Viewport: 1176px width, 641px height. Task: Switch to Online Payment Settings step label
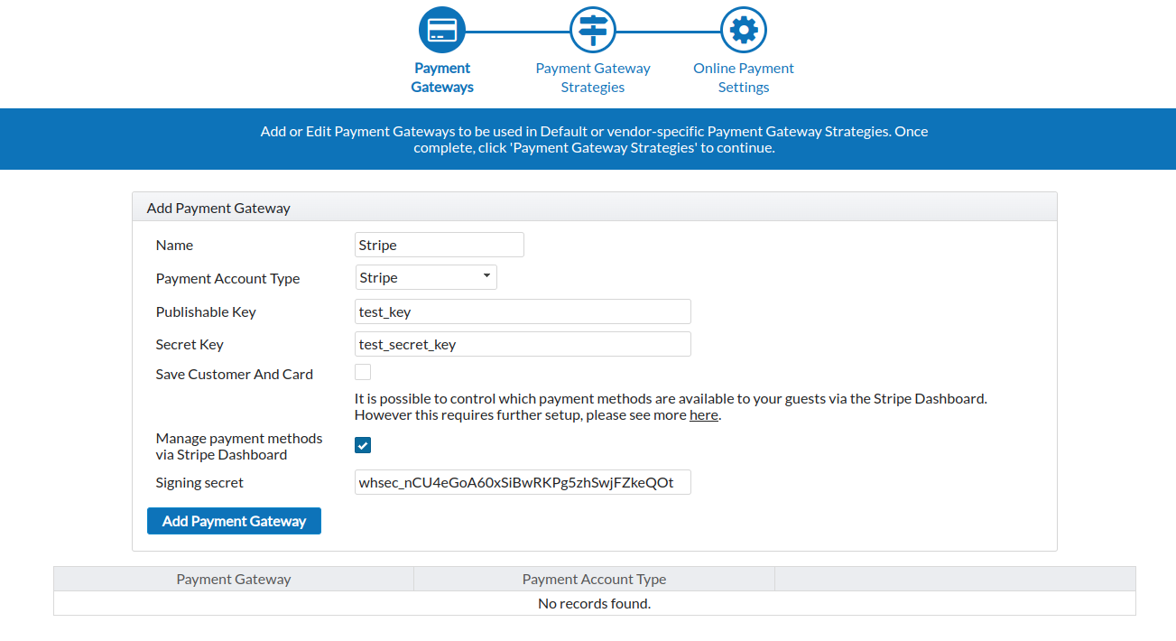pos(744,78)
